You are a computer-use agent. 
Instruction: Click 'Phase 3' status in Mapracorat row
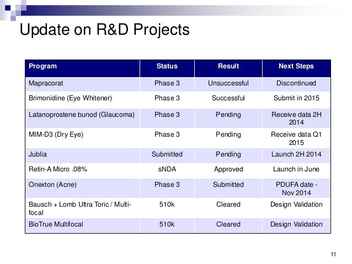click(167, 83)
